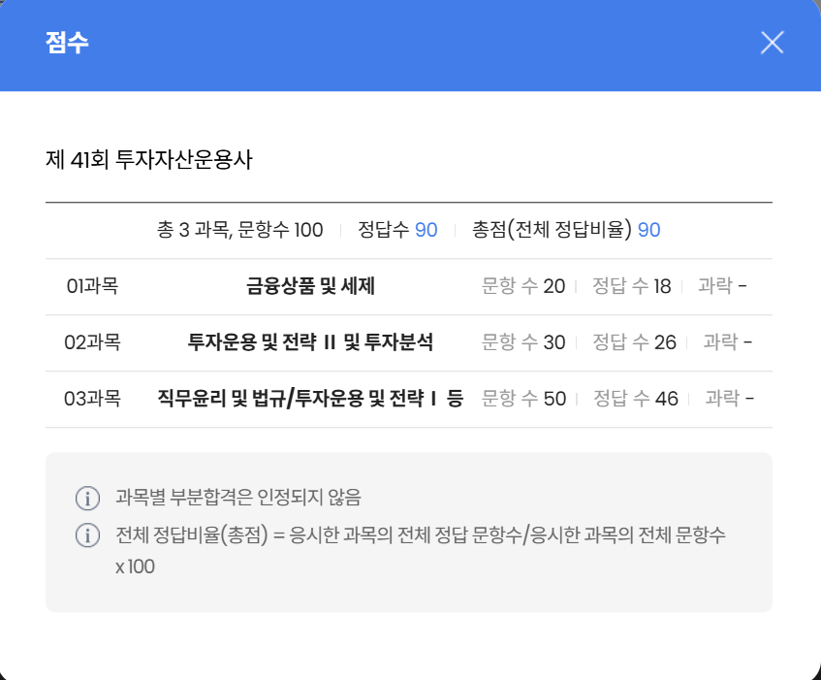Image resolution: width=821 pixels, height=680 pixels.
Task: Click the 과목별 부분합격은 인정되지 않음 notice text
Action: (237, 499)
